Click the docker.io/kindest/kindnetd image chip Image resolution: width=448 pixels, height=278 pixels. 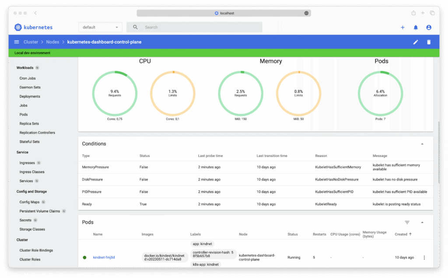click(x=164, y=257)
